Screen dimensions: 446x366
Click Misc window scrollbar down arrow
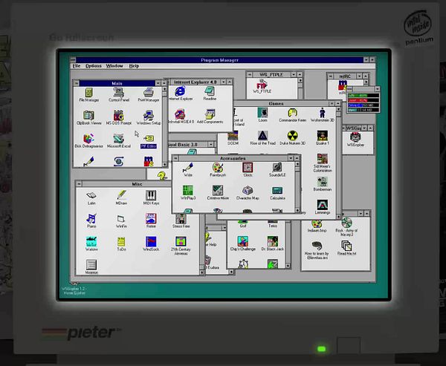[x=202, y=272]
